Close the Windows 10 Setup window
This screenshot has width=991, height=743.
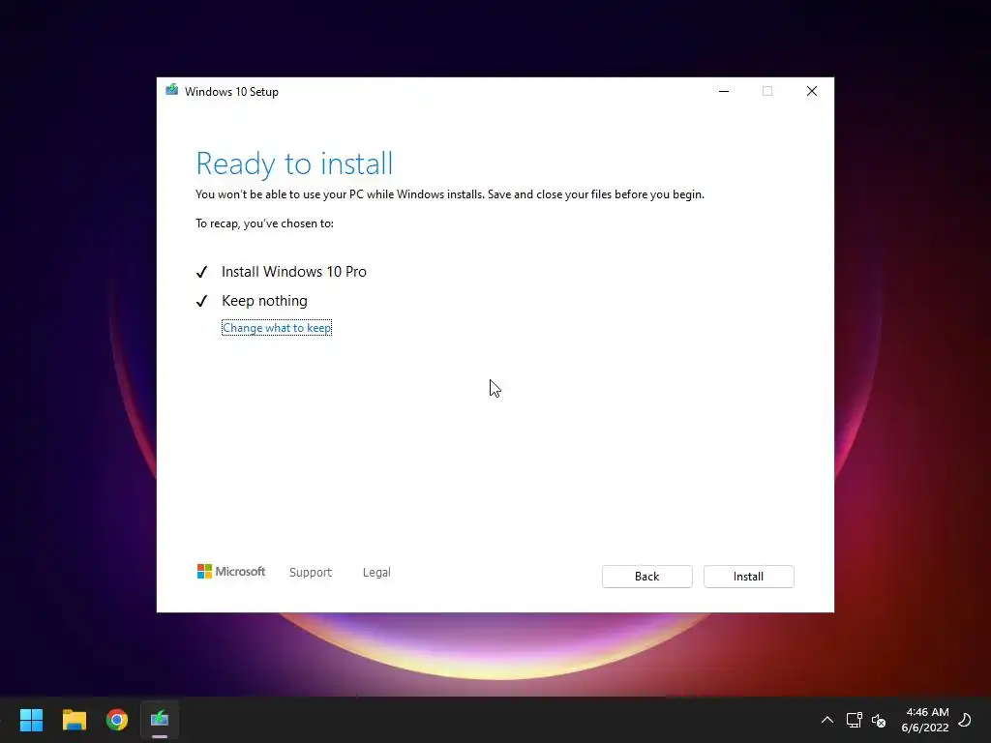point(812,91)
